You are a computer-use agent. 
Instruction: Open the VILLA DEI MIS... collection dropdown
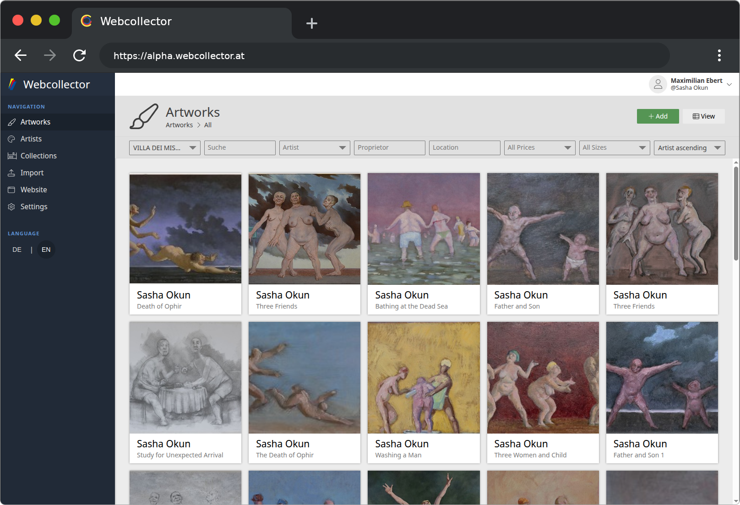click(x=165, y=148)
